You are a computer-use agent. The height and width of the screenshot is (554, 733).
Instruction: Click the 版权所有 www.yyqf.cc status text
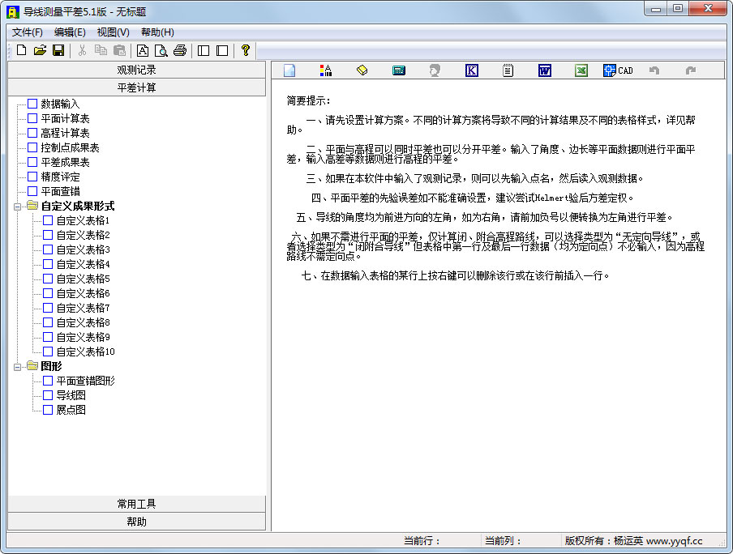pyautogui.click(x=633, y=541)
